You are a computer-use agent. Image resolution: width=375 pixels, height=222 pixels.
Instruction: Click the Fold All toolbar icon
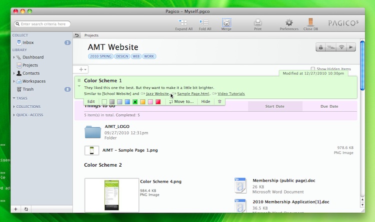(204, 22)
